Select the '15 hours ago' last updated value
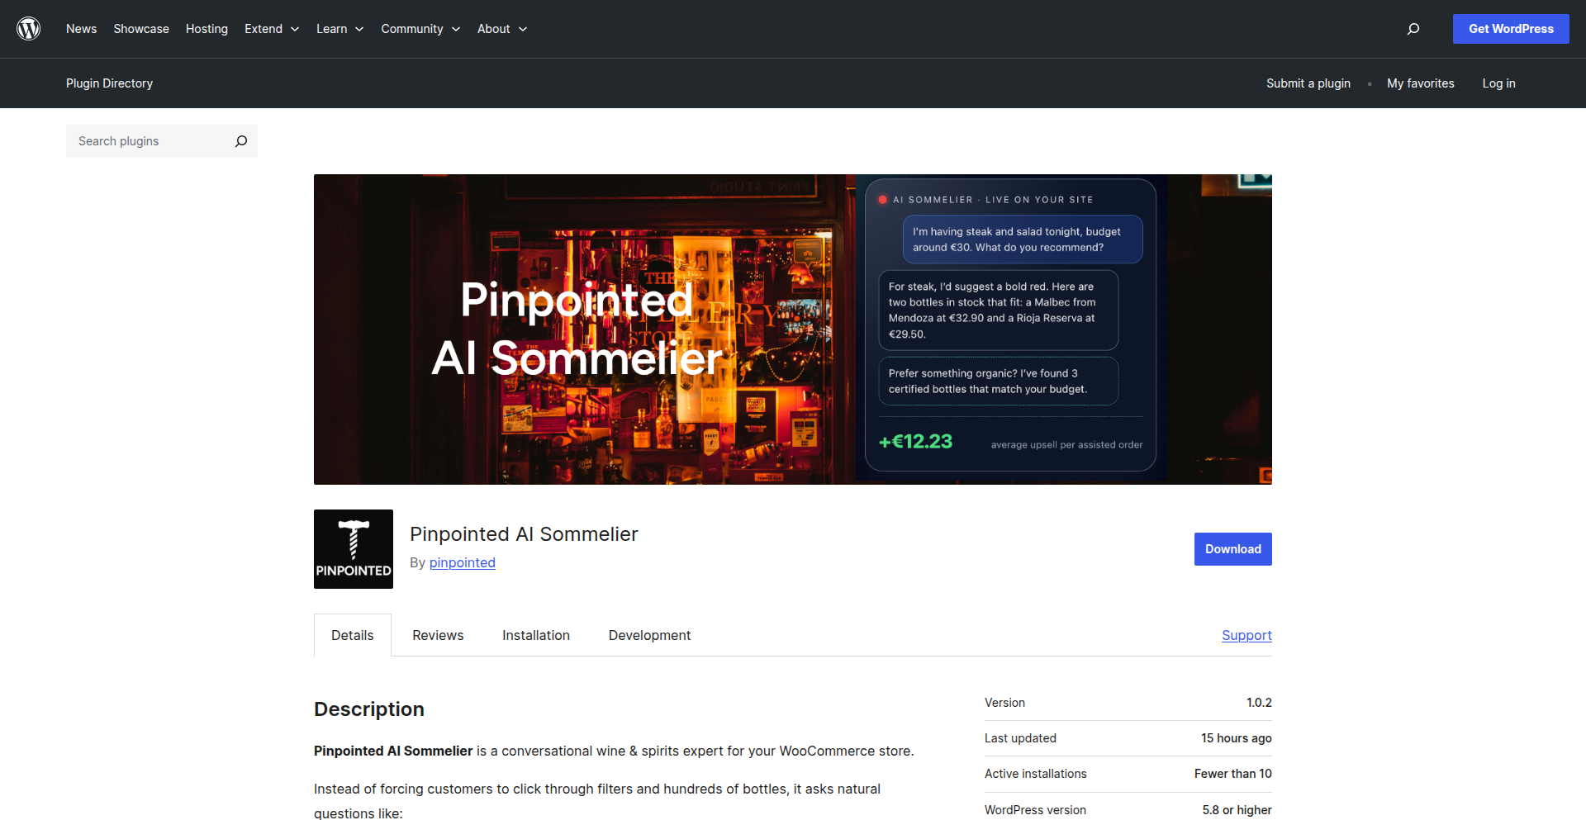The width and height of the screenshot is (1586, 820). point(1237,738)
